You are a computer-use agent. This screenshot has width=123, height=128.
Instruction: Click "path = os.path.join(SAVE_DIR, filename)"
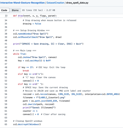pyautogui.click(x=46, y=101)
